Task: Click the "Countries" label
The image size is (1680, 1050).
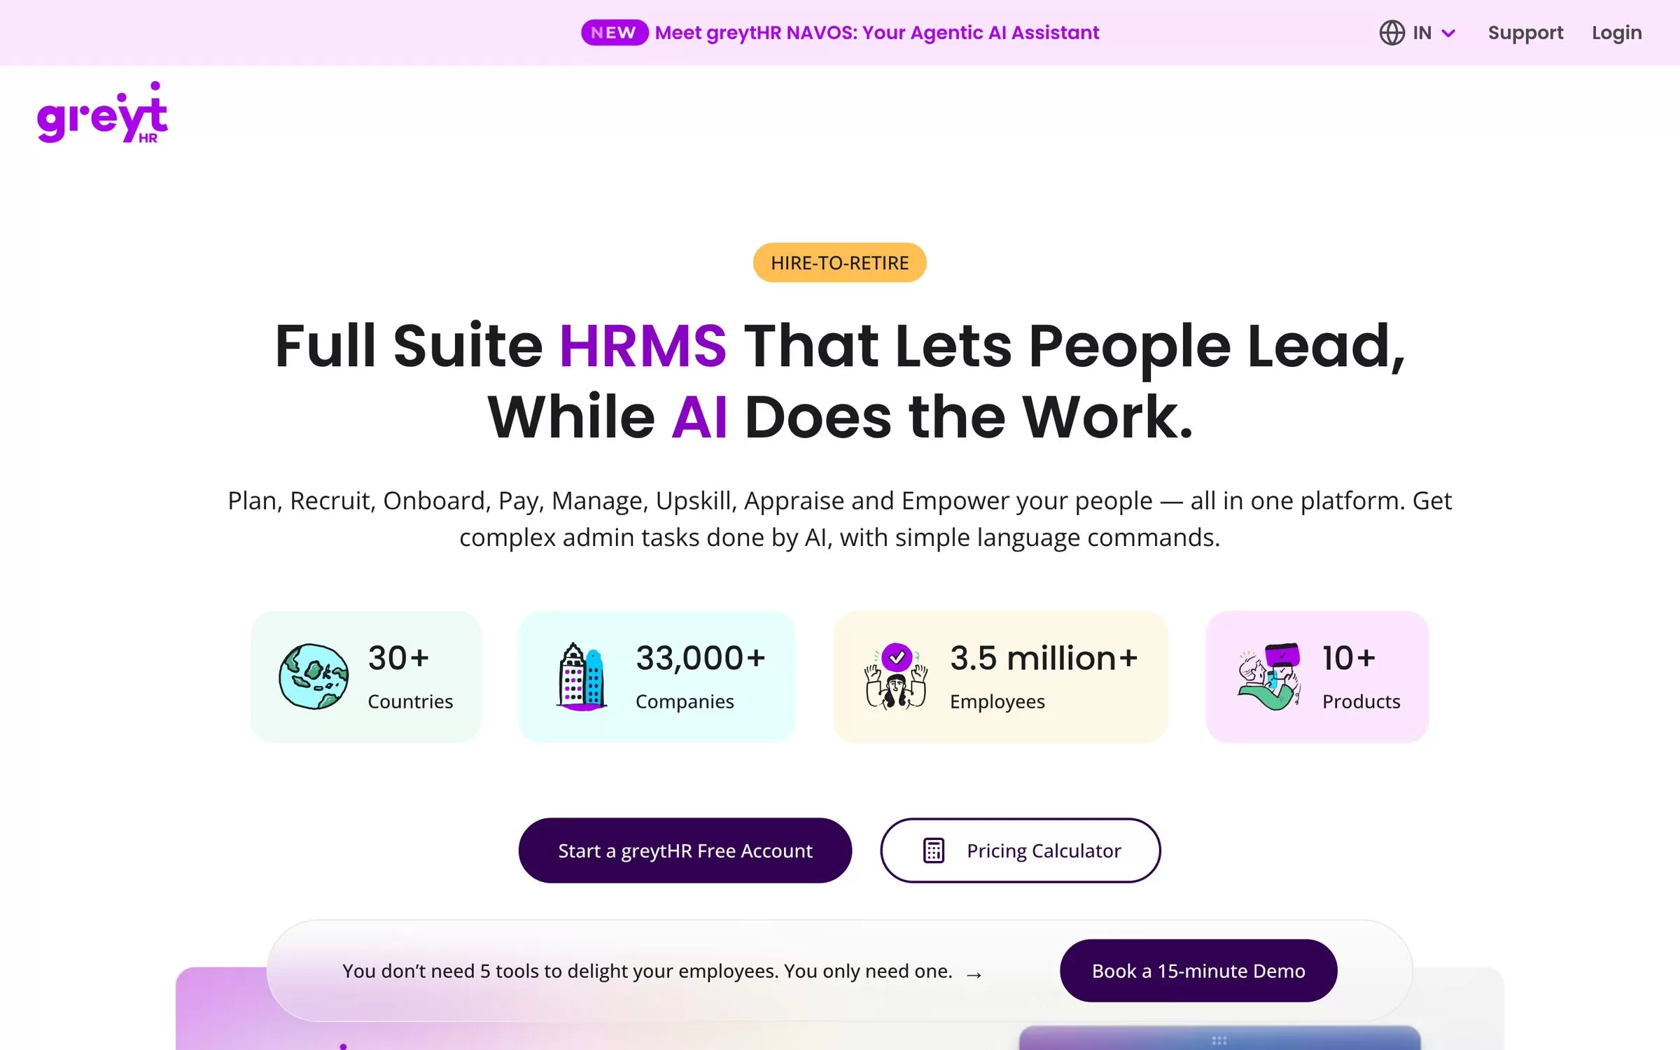Action: click(x=410, y=701)
